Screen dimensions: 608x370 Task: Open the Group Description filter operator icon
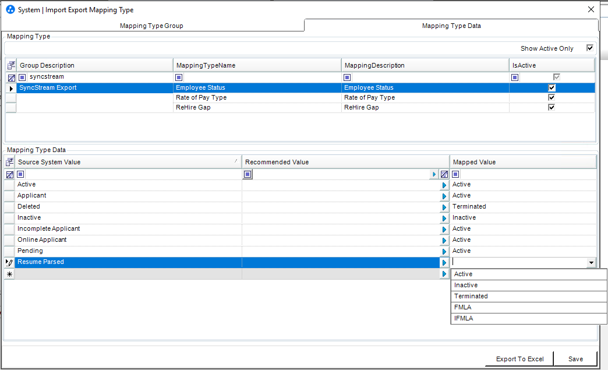coord(23,77)
